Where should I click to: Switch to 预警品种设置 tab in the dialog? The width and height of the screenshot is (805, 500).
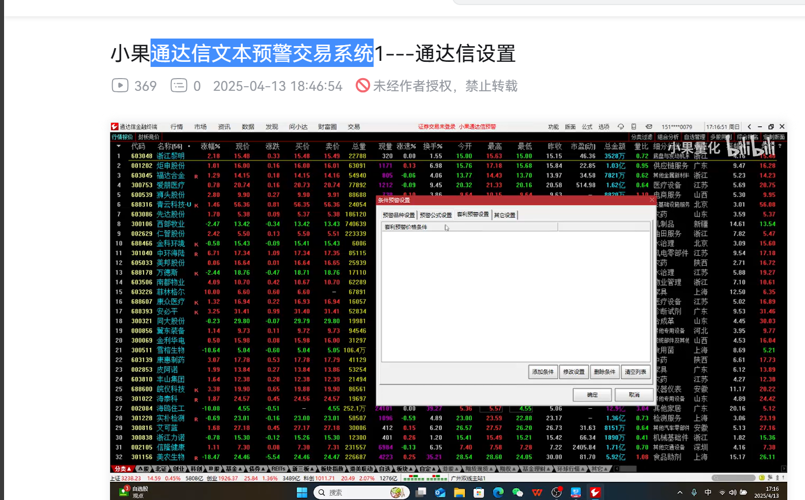coord(398,215)
